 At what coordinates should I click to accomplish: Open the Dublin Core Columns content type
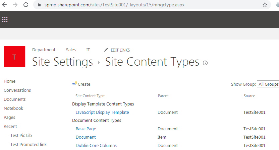point(96,145)
